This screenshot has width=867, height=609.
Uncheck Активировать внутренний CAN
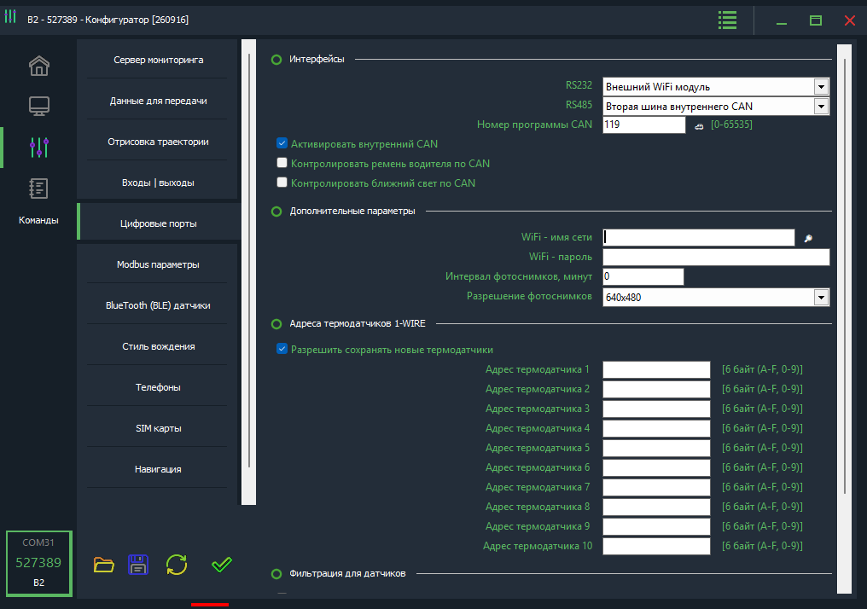(282, 143)
